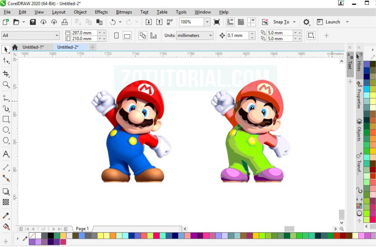Select the Rectangle tool
This screenshot has width=376, height=247.
(x=6, y=119)
